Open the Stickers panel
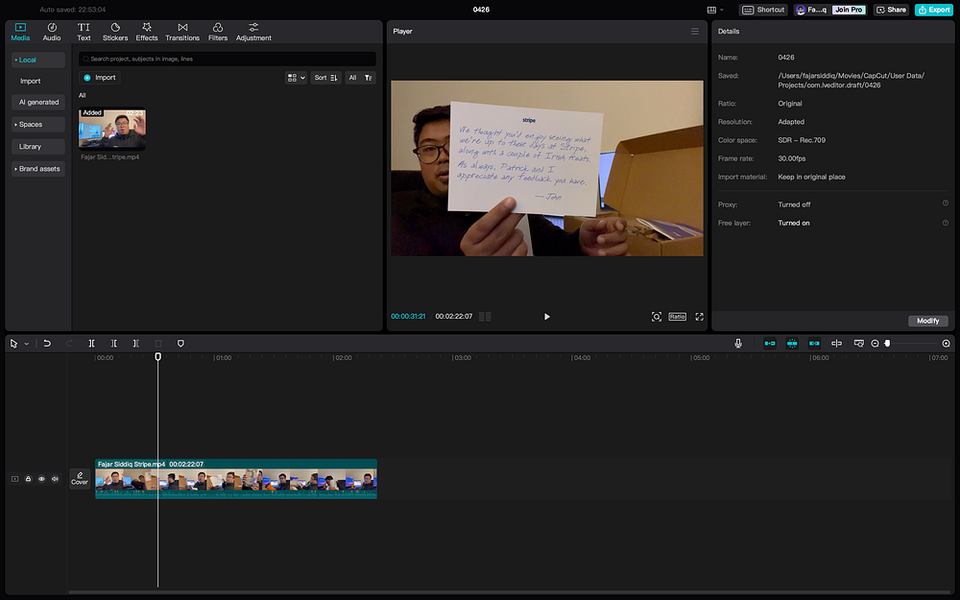Image resolution: width=960 pixels, height=600 pixels. tap(115, 31)
